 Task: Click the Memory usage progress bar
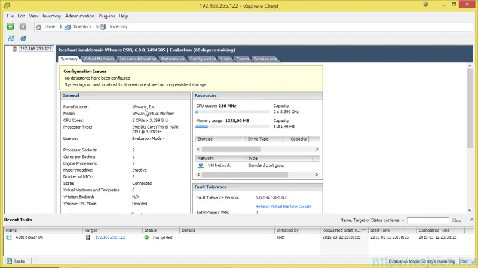(x=232, y=127)
